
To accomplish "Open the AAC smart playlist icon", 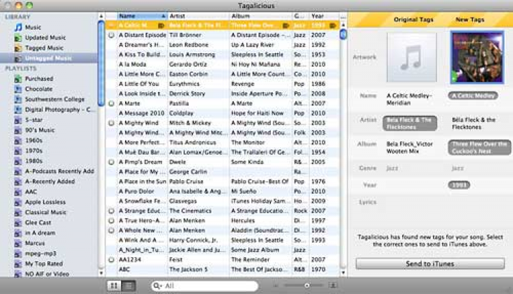I will pyautogui.click(x=18, y=192).
